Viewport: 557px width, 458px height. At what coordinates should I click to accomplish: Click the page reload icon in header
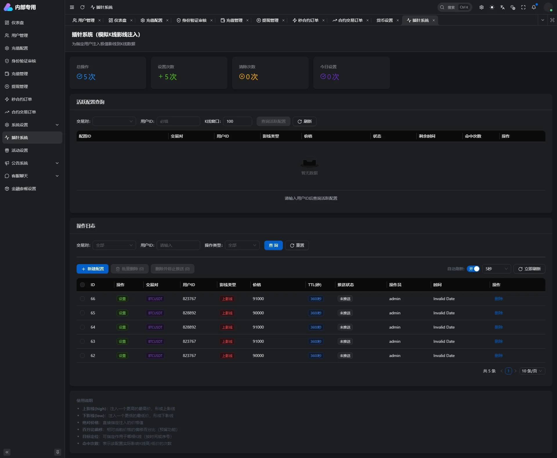click(82, 7)
